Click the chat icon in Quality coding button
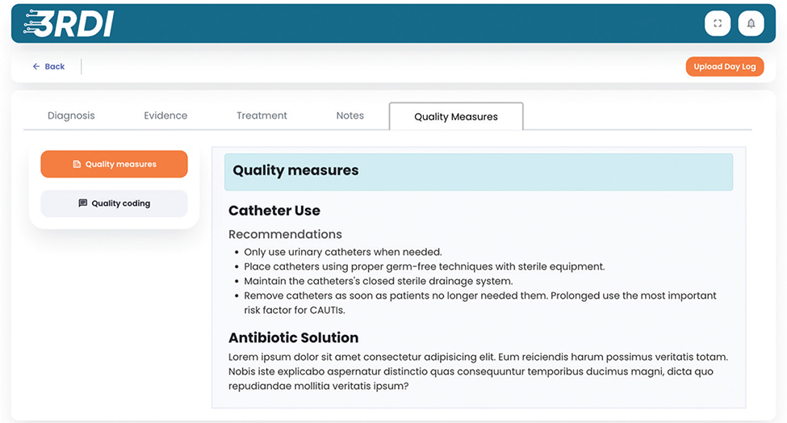787x423 pixels. click(x=82, y=203)
